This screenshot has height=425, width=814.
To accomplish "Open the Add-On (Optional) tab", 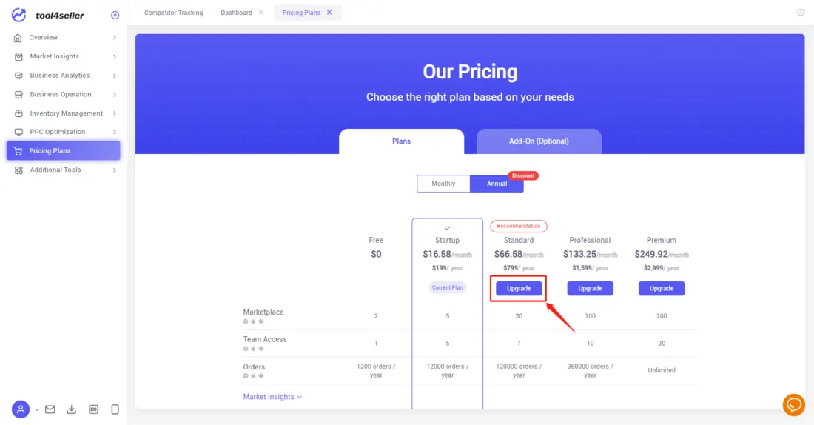I will point(539,141).
